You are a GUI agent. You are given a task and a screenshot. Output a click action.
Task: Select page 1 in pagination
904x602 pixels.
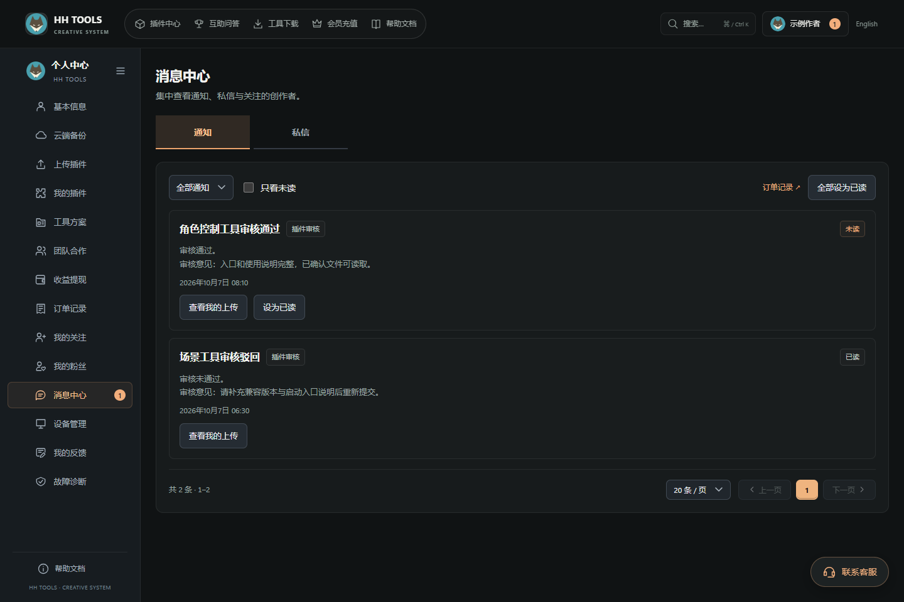coord(807,490)
